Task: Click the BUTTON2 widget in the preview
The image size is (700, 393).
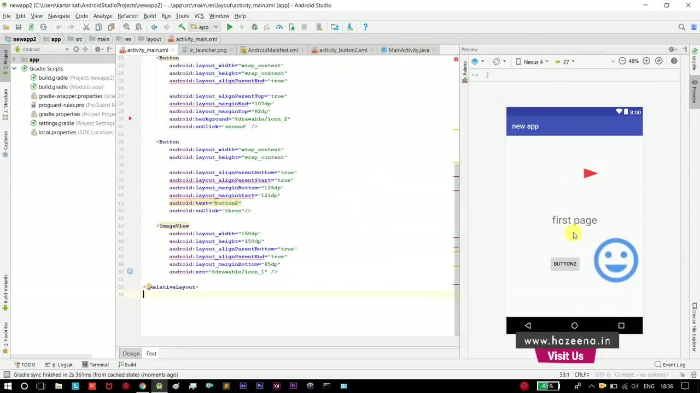Action: click(x=565, y=264)
